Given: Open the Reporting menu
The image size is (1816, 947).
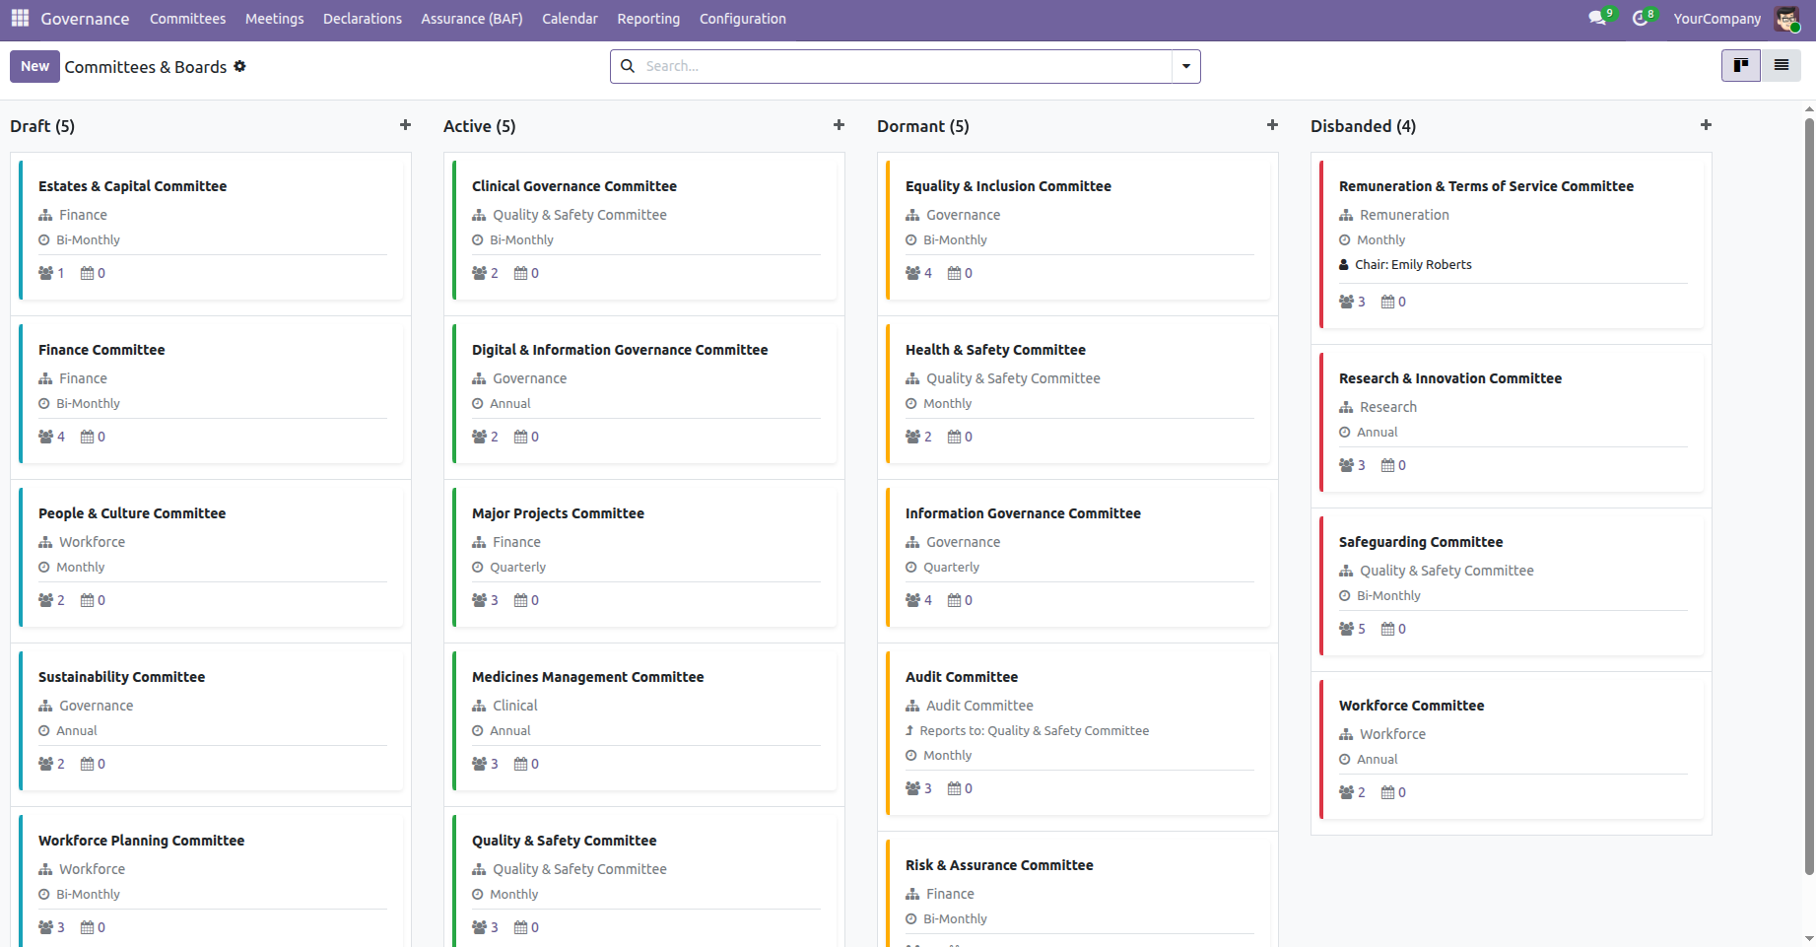Looking at the screenshot, I should (x=648, y=19).
